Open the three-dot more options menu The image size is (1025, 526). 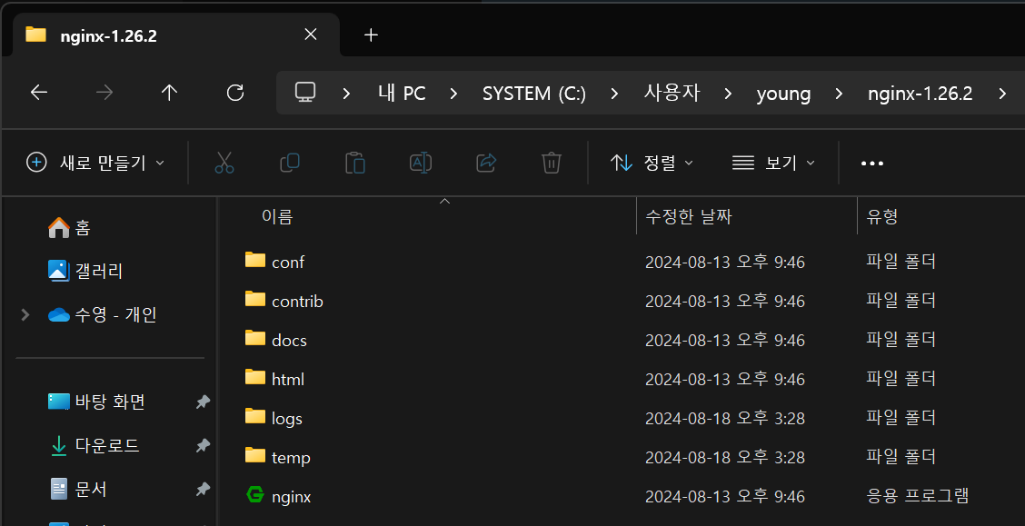[872, 164]
